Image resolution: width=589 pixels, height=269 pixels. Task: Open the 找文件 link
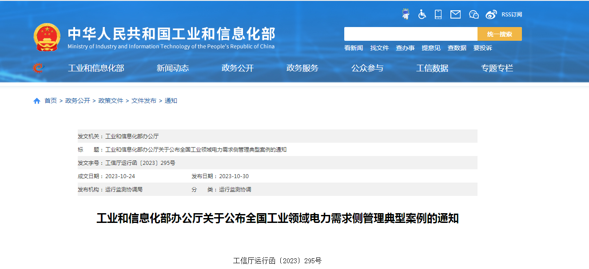point(380,48)
